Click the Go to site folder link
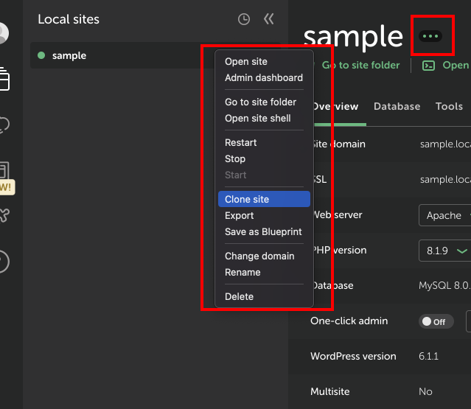 (x=360, y=65)
